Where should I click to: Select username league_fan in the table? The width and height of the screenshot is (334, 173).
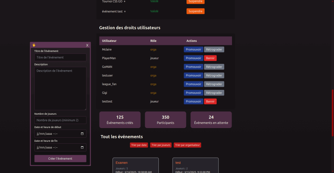pyautogui.click(x=109, y=84)
